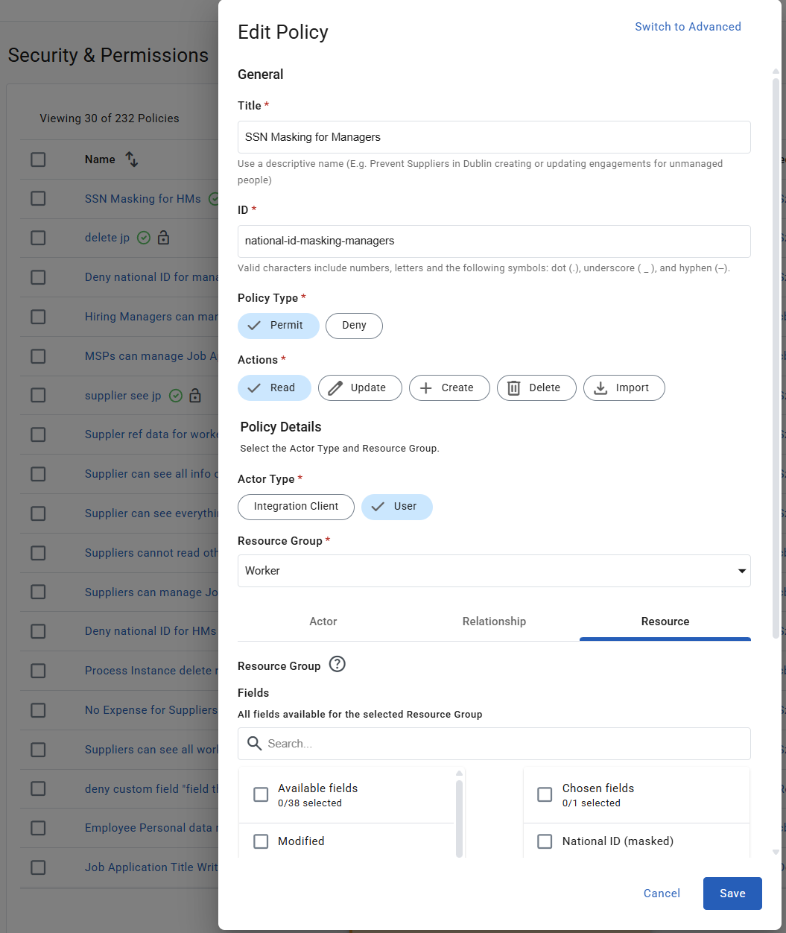Click the ID input field
Screen dimensions: 786x933
click(494, 241)
